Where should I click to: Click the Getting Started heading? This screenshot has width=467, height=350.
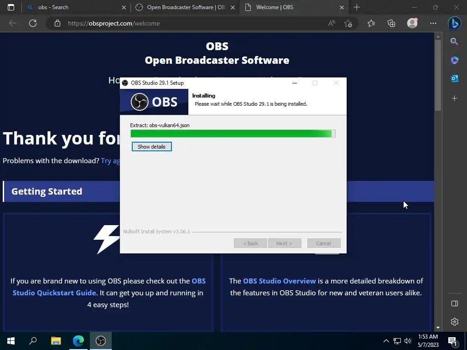pos(47,191)
